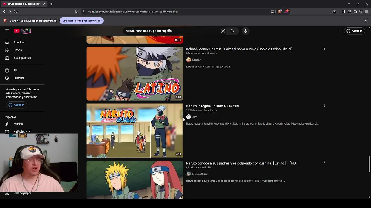Open the YouTube hamburger guide menu
This screenshot has height=208, width=371.
(7, 31)
